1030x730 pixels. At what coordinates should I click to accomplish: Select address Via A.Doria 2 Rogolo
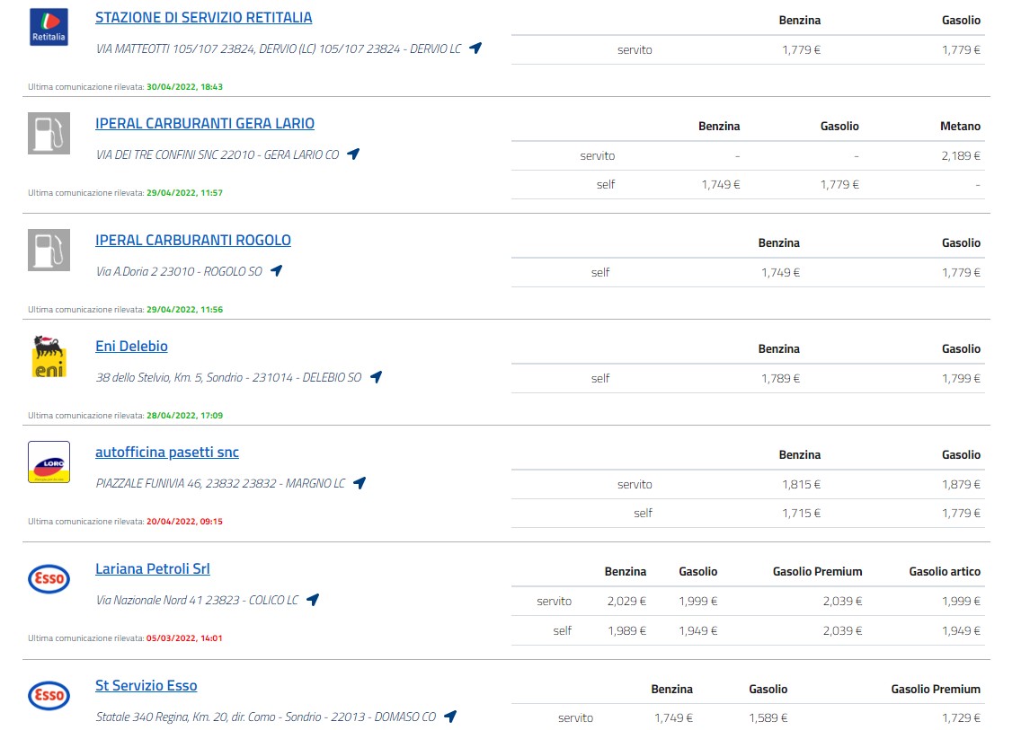tap(179, 271)
